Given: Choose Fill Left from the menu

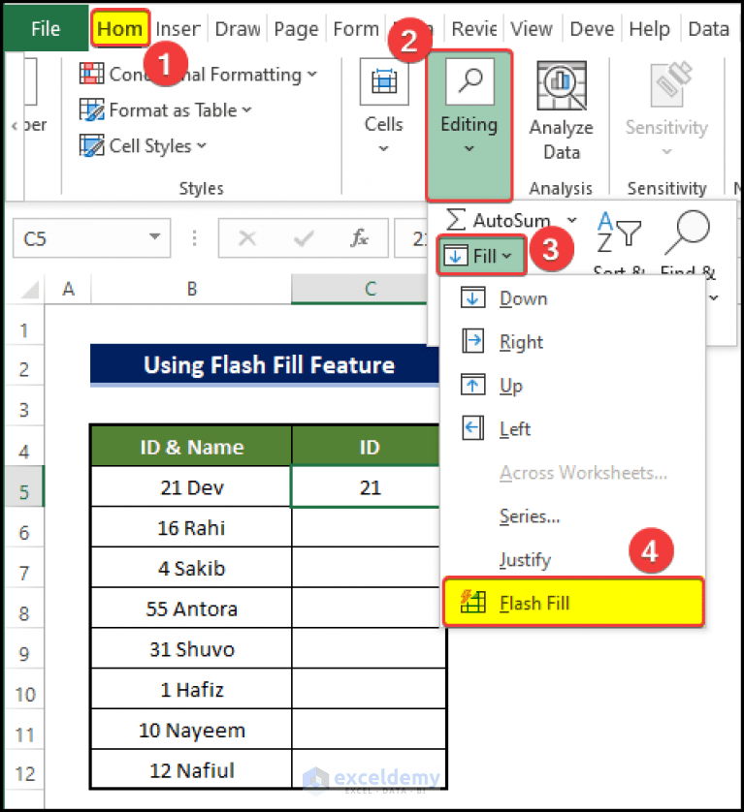Looking at the screenshot, I should click(x=572, y=429).
